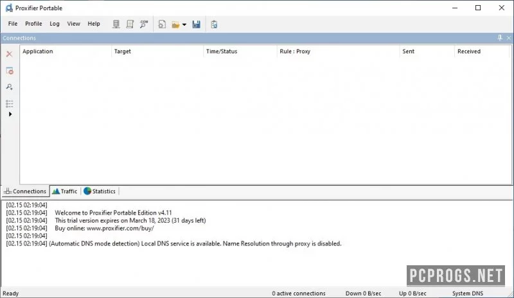Expand the sidebar arrow chevron
514x298 pixels.
[10, 114]
